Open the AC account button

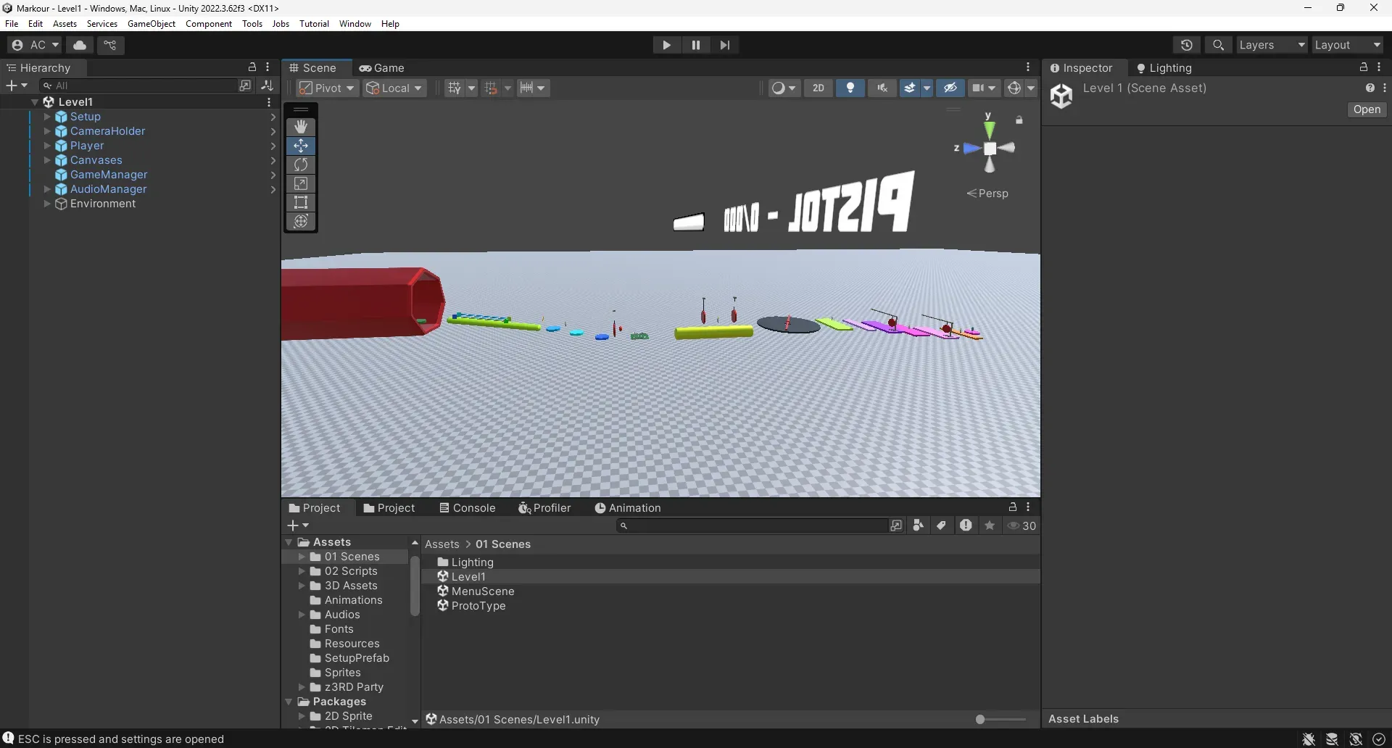click(x=35, y=45)
